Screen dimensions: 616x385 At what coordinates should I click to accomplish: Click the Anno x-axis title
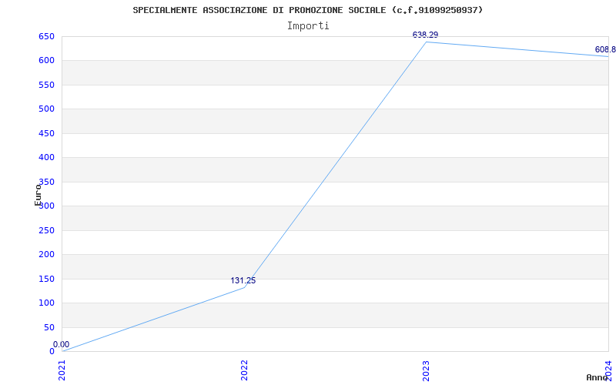[598, 377]
